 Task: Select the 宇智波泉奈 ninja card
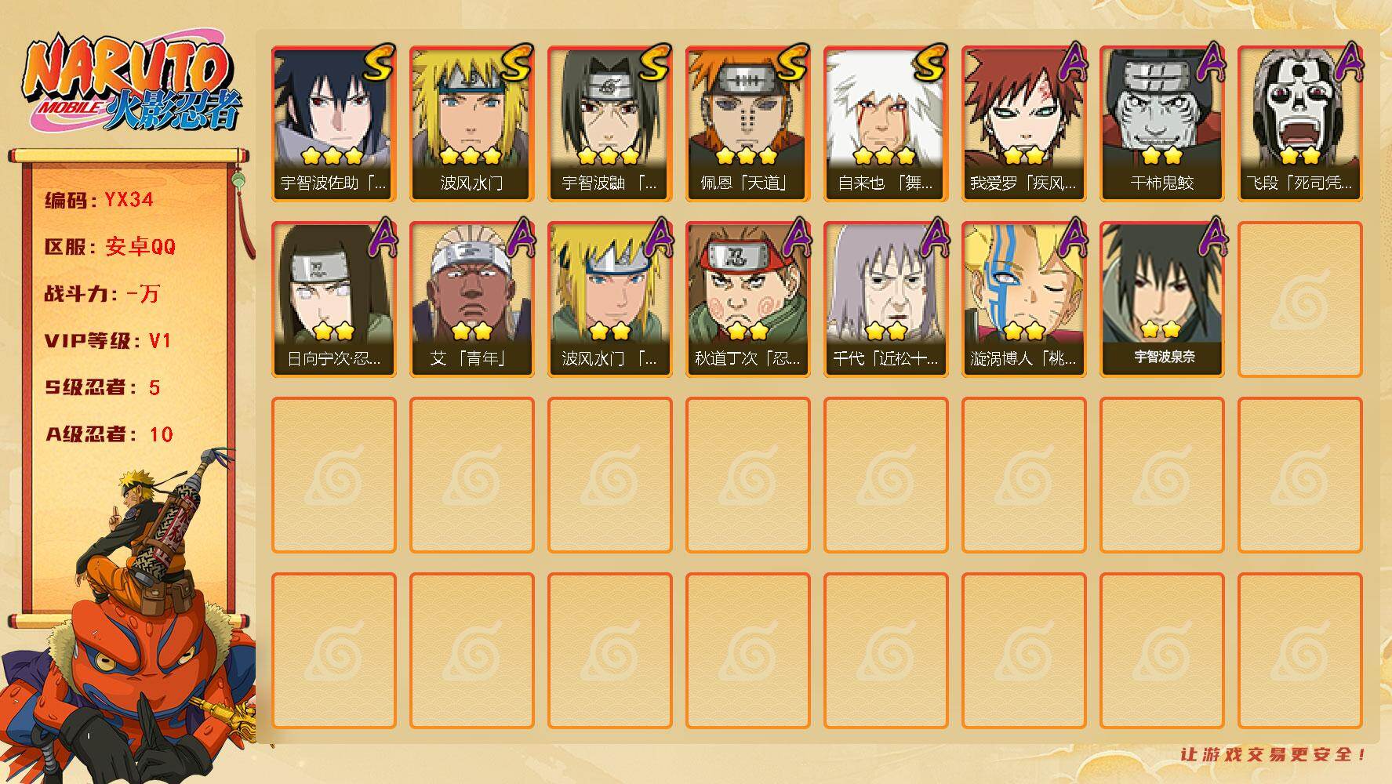point(1161,299)
